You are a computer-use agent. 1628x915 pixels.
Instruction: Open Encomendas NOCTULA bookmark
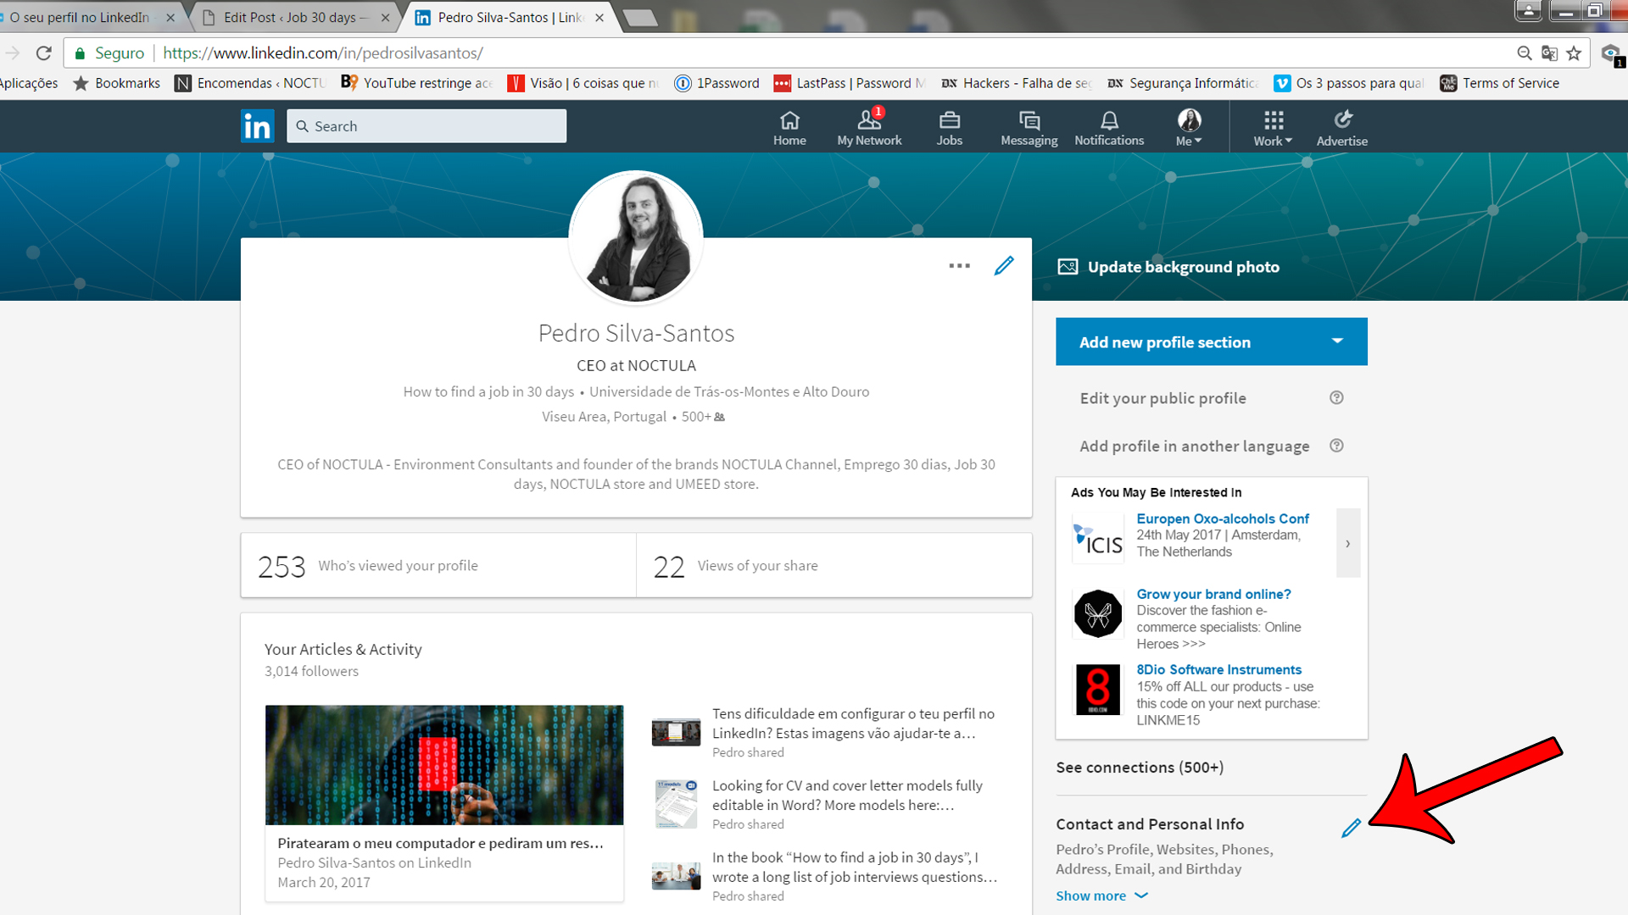[250, 83]
